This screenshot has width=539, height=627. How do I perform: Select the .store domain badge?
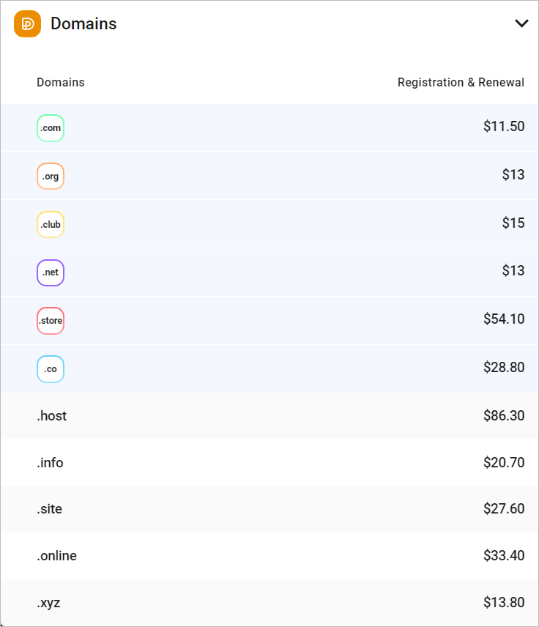[51, 321]
